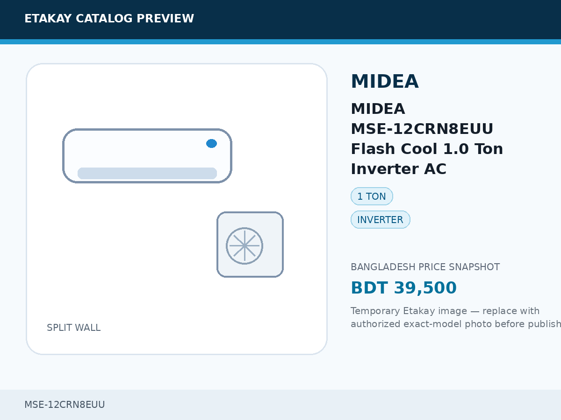561x420 pixels.
Task: Click the indoor AC unit illustration
Action: coord(147,156)
